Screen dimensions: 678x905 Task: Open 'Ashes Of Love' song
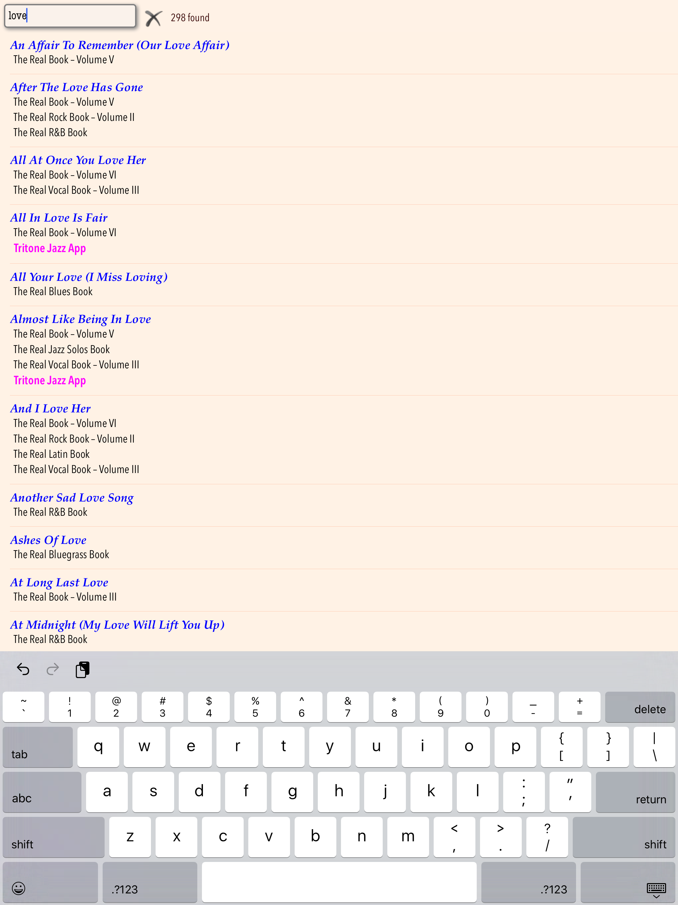click(x=48, y=540)
